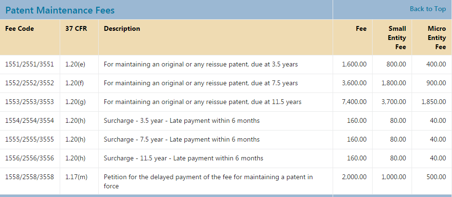
Task: Select the Fee Code column header
Action: tap(20, 28)
